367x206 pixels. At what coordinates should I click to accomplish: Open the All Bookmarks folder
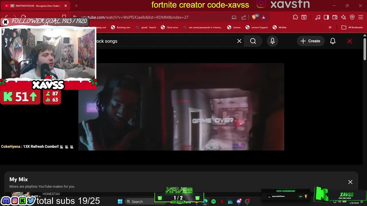[352, 27]
